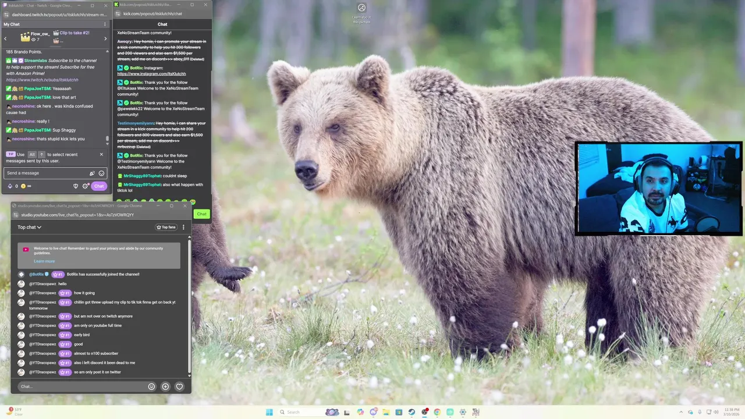
Task: Open YouTube chat emoji picker icon
Action: tap(152, 386)
